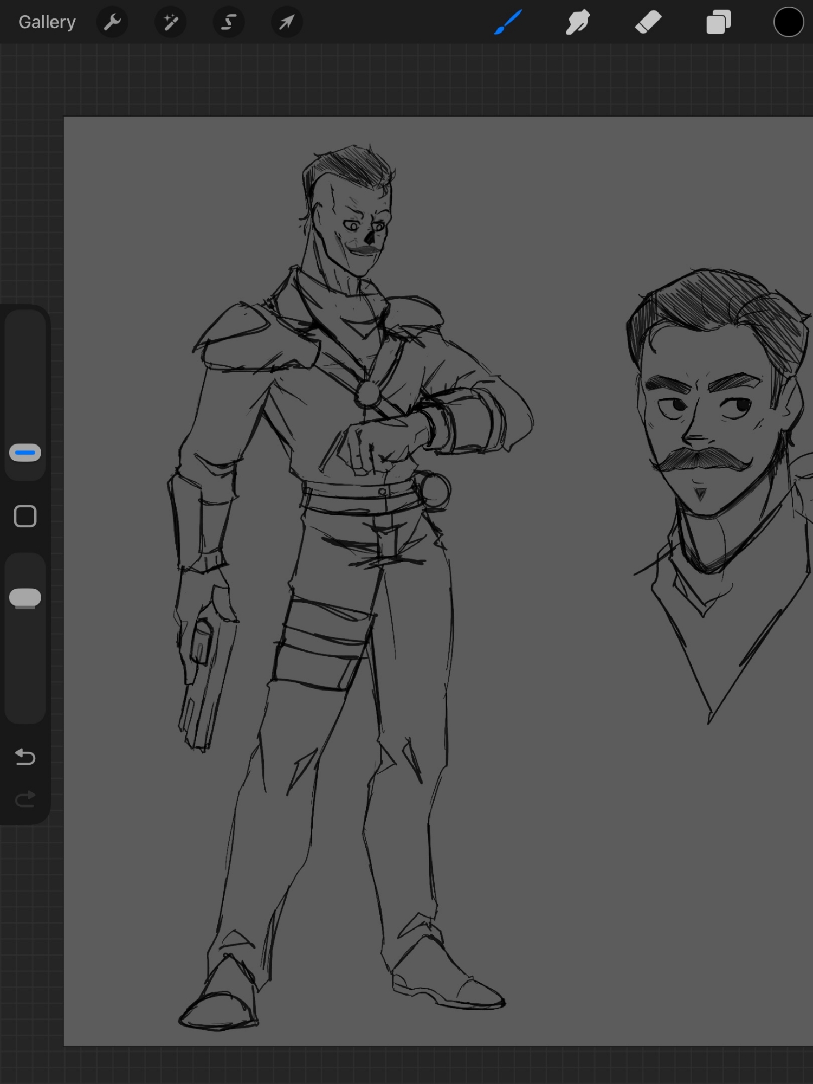Viewport: 813px width, 1084px height.
Task: Select the Eraser tool
Action: click(x=648, y=22)
